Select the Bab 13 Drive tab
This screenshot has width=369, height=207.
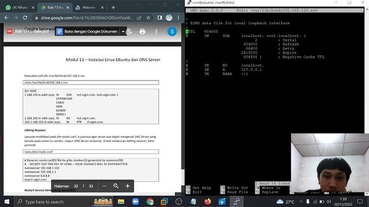[x=55, y=7]
